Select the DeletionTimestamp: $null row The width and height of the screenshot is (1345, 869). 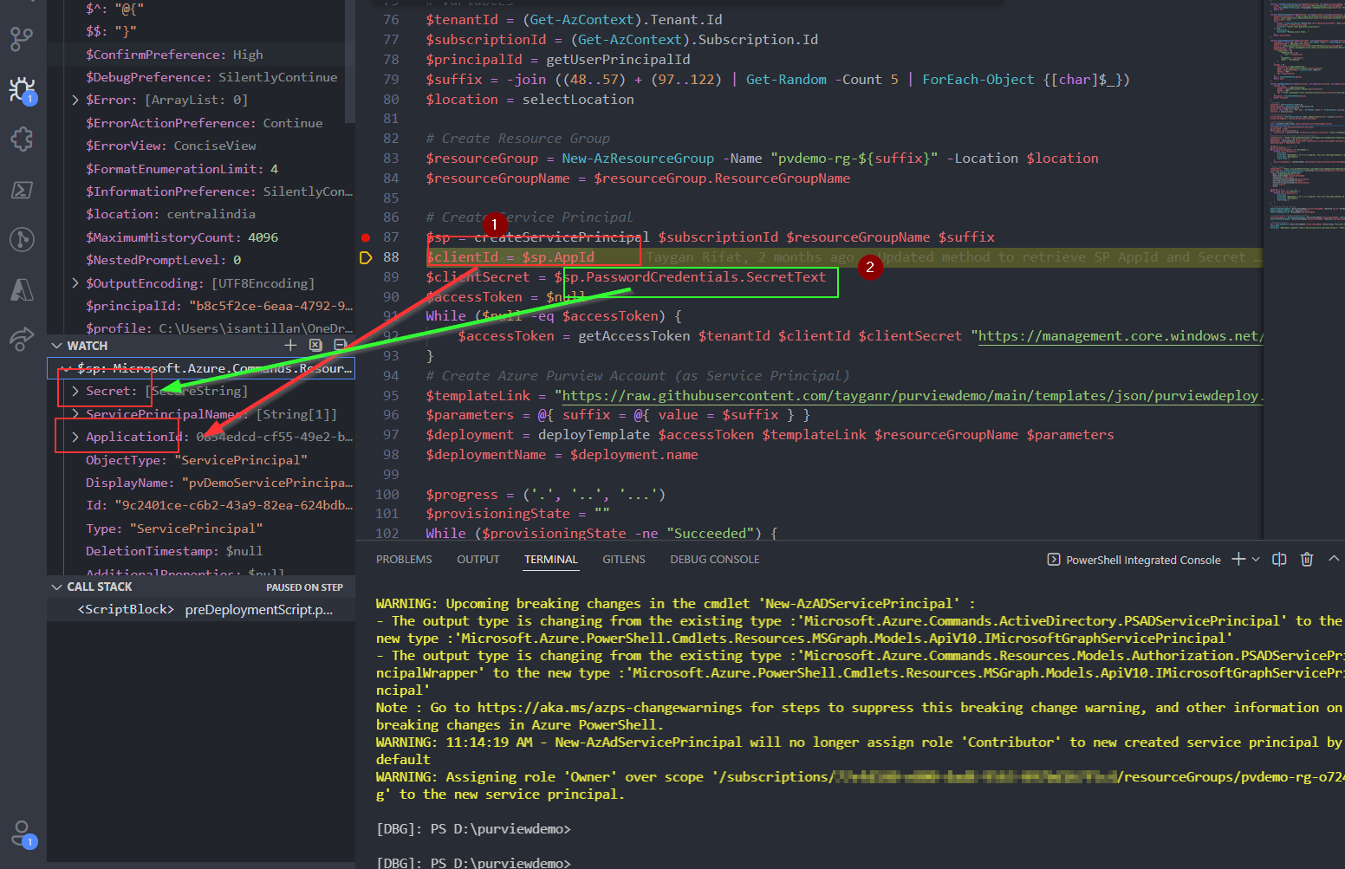(201, 551)
